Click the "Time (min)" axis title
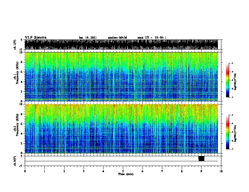249x192 pixels. [x=126, y=174]
